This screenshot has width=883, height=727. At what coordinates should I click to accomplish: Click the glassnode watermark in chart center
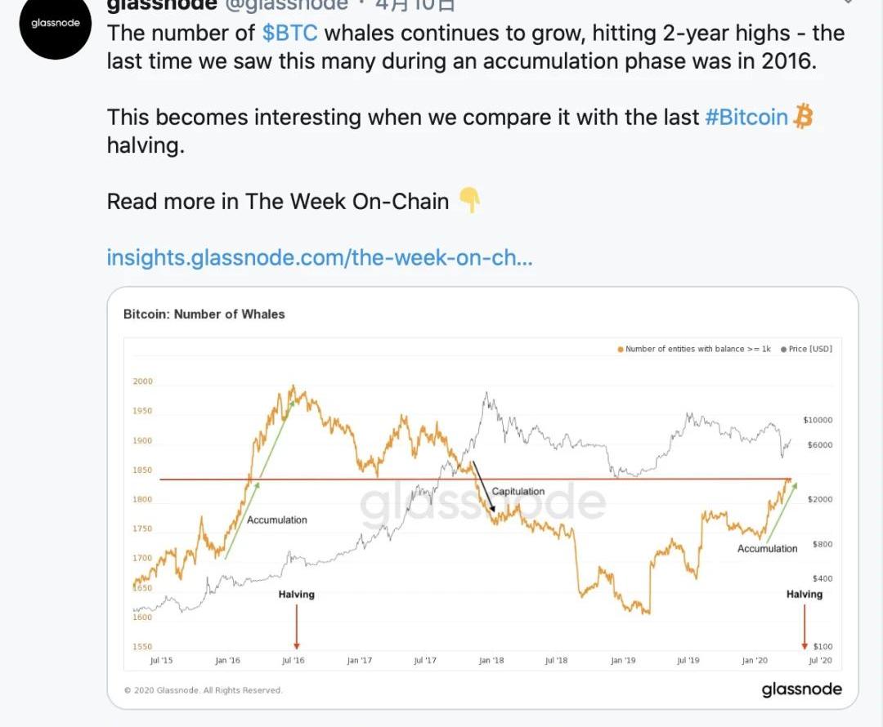click(x=482, y=502)
